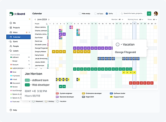
Task: Click the Inbox notification badge
Action: coord(27,32)
